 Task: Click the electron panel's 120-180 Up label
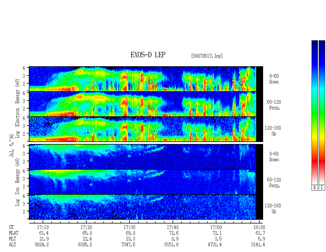tap(273, 131)
